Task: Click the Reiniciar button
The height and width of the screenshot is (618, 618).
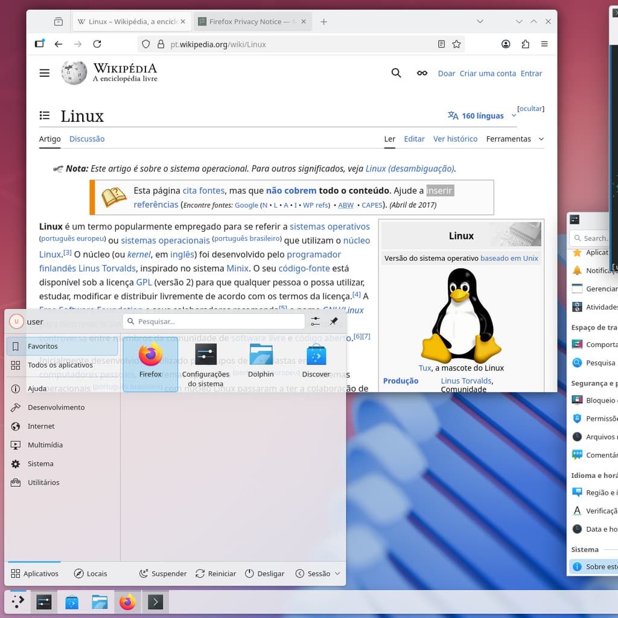Action: pyautogui.click(x=216, y=573)
